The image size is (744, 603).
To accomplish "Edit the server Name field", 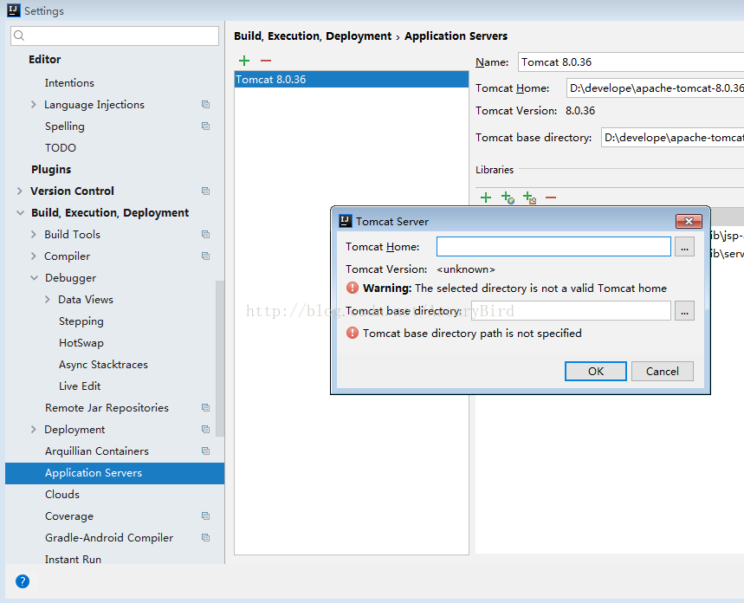I will [631, 62].
